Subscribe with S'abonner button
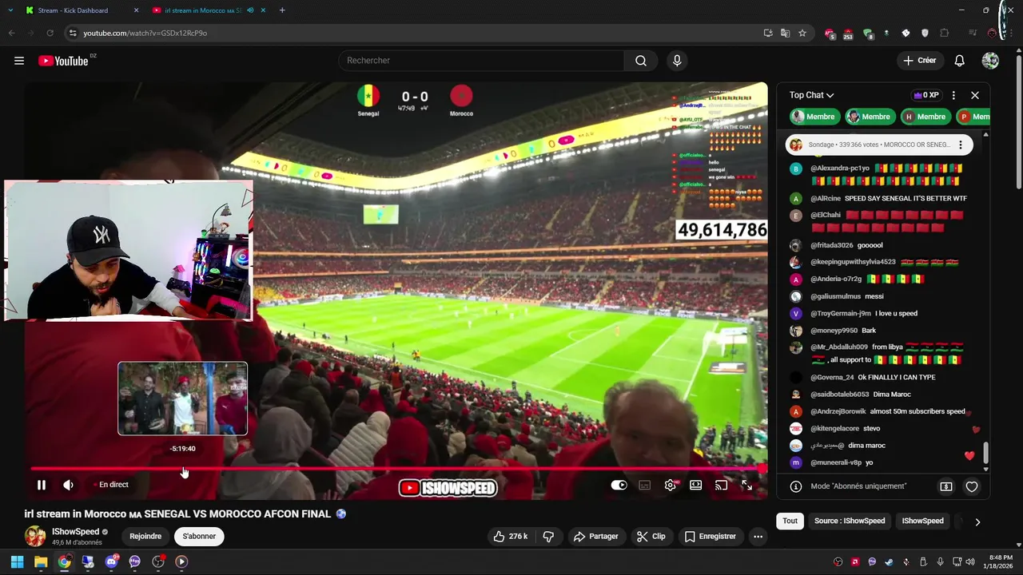 coord(199,537)
